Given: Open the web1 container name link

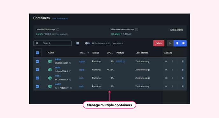Looking at the screenshot, I should click(x=58, y=76).
